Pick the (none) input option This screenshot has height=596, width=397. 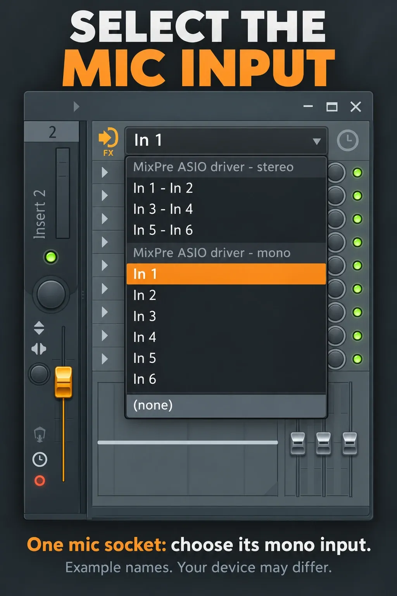tap(226, 405)
